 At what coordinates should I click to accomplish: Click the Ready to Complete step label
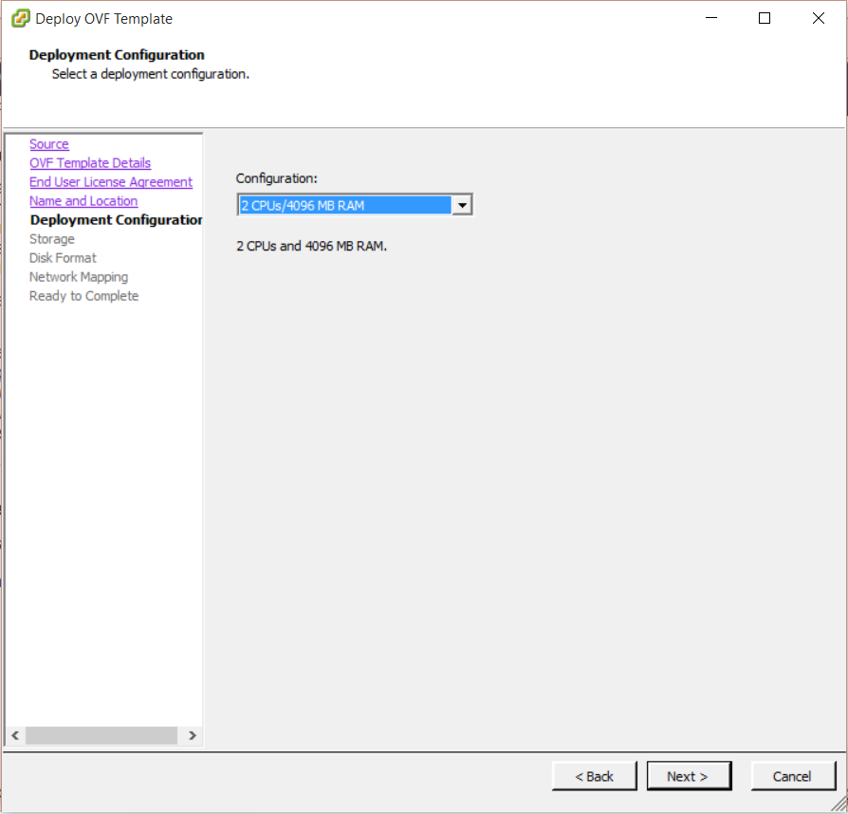tap(83, 296)
